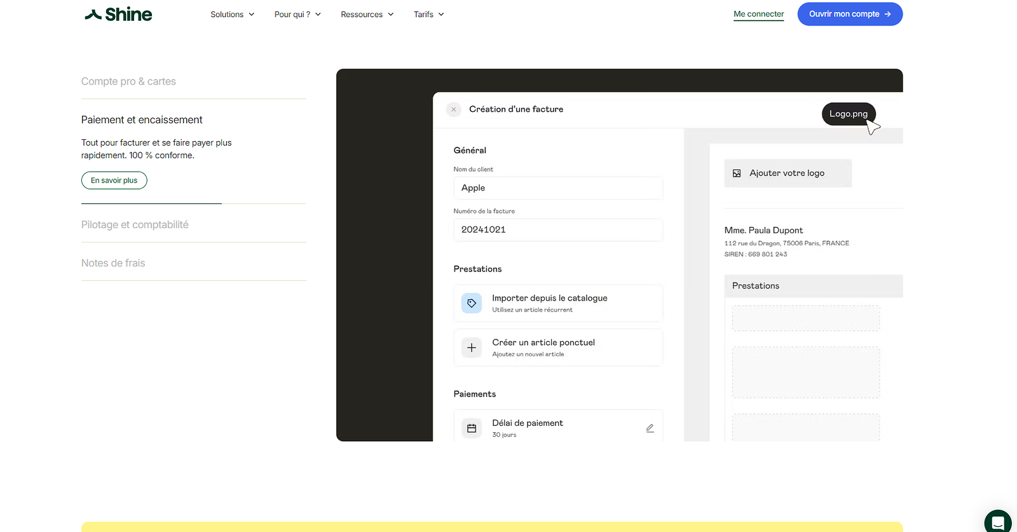Expand the Pour qui ? menu
This screenshot has width=1017, height=532.
(297, 14)
